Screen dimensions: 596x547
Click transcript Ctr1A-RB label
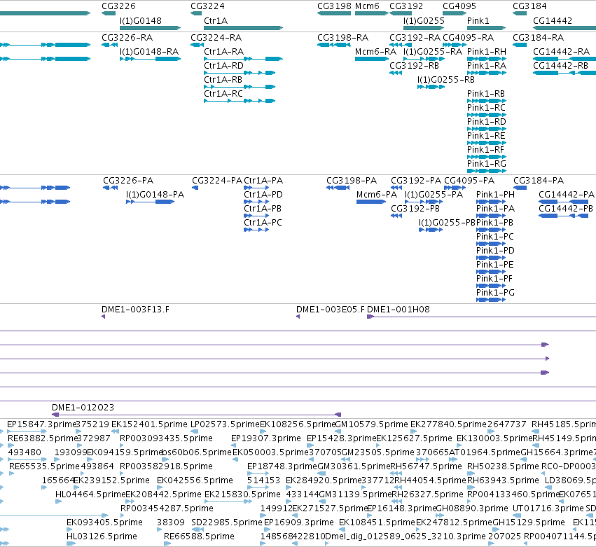[223, 79]
